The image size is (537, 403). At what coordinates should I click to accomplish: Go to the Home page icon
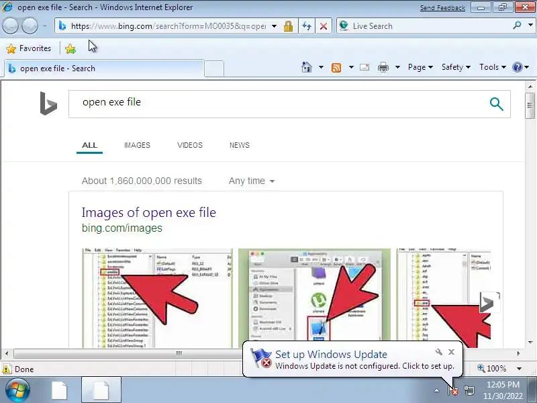click(307, 67)
